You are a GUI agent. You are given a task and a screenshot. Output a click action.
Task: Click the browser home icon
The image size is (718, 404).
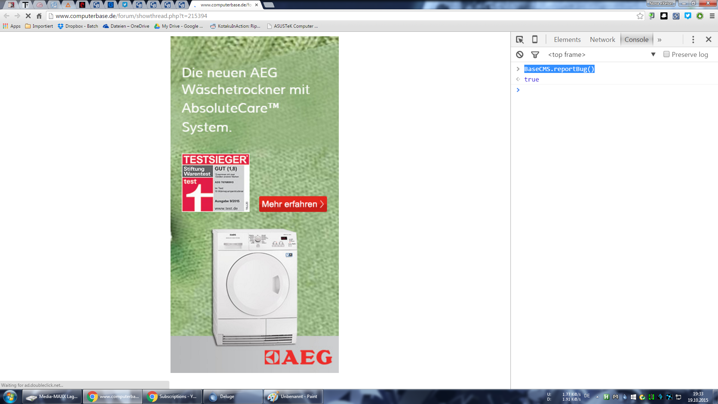(x=39, y=16)
